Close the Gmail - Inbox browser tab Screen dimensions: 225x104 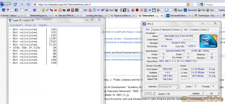point(22,15)
